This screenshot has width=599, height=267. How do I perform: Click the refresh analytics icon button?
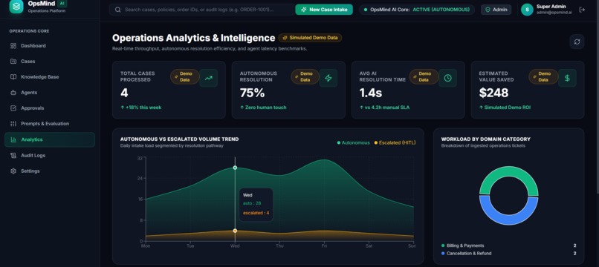[577, 42]
